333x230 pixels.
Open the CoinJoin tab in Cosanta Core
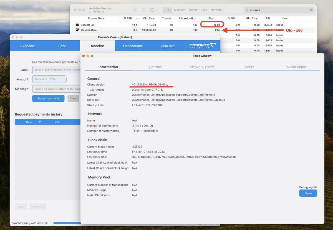(168, 46)
